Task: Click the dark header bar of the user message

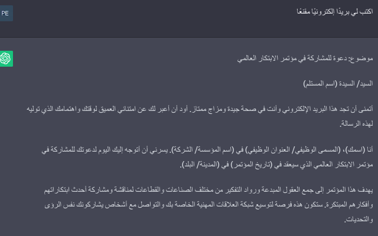Action: click(189, 19)
